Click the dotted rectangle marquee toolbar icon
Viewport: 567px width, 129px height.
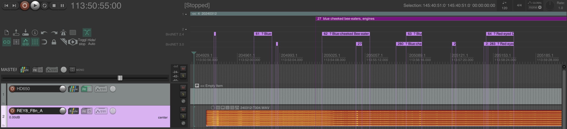point(73,33)
